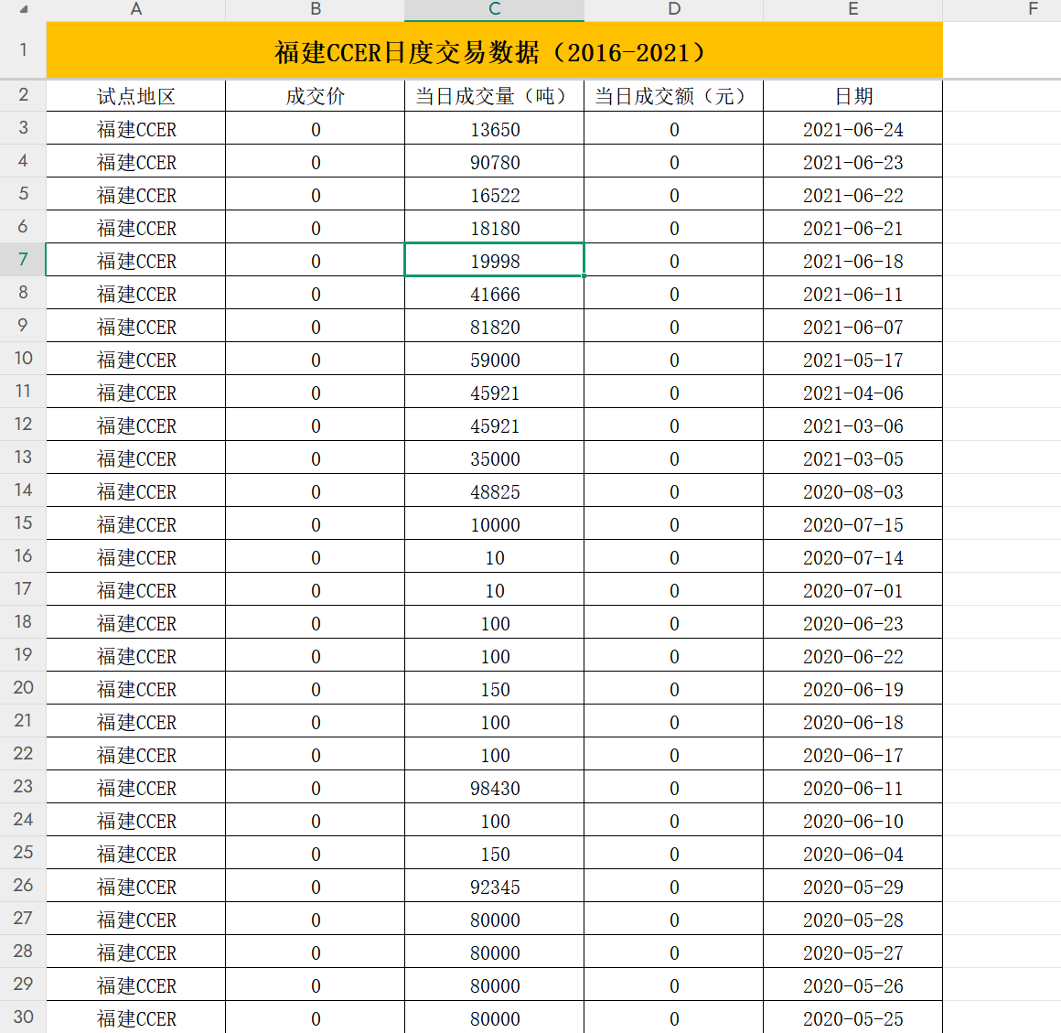Click 成交价 value 0 in row 5

[x=315, y=195]
